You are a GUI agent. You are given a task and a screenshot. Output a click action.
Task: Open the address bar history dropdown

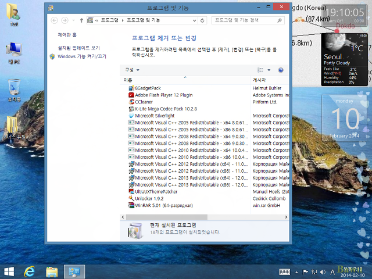point(195,20)
